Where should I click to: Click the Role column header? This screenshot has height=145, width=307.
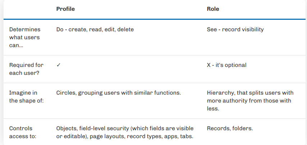tap(213, 9)
